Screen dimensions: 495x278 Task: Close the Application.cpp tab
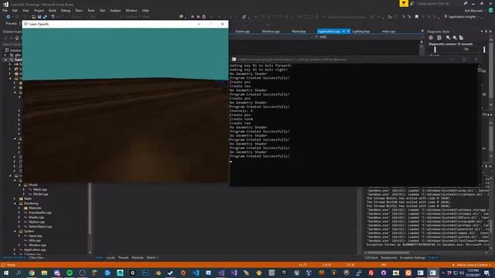348,32
